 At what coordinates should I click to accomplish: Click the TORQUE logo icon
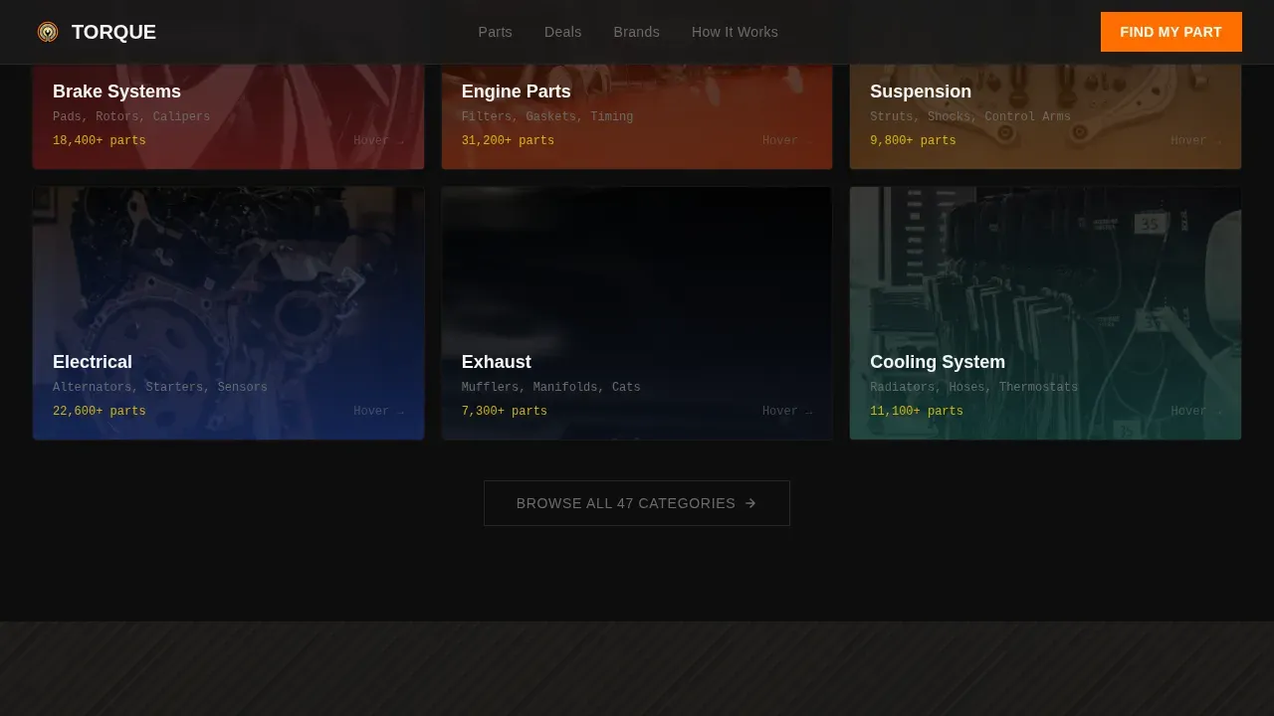48,32
